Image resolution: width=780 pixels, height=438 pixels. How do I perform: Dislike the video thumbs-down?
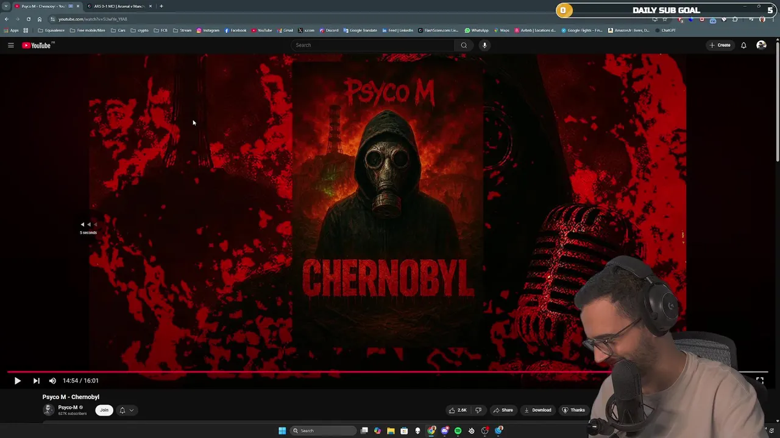pyautogui.click(x=478, y=410)
